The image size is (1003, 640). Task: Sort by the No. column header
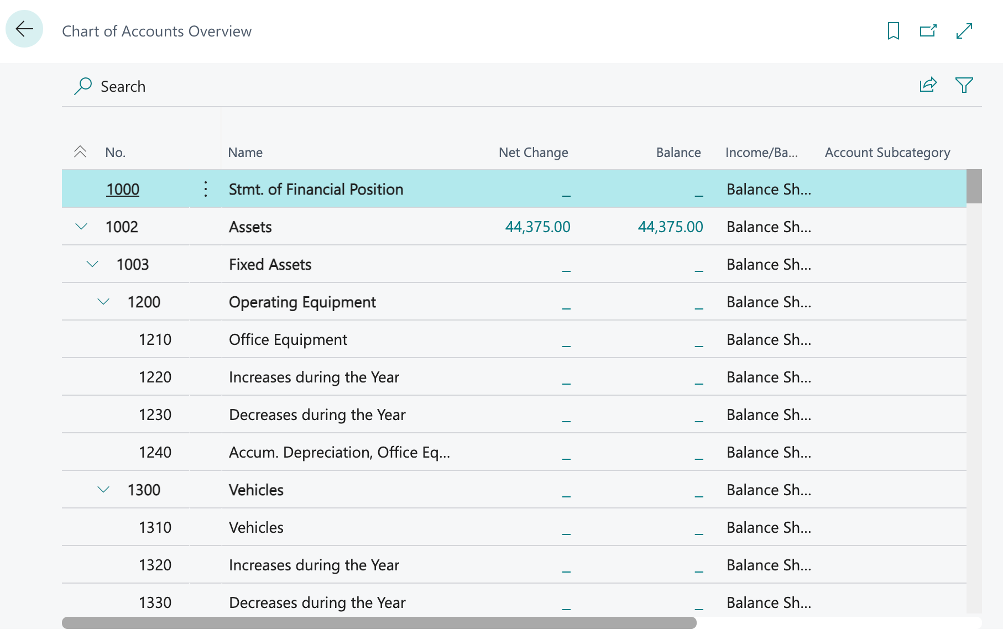(116, 153)
